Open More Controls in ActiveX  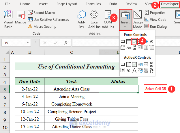coord(151,70)
